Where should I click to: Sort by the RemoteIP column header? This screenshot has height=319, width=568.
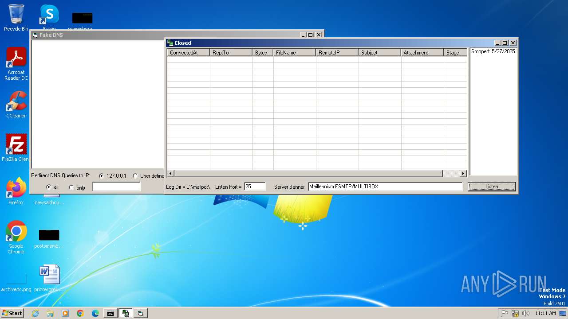(337, 52)
